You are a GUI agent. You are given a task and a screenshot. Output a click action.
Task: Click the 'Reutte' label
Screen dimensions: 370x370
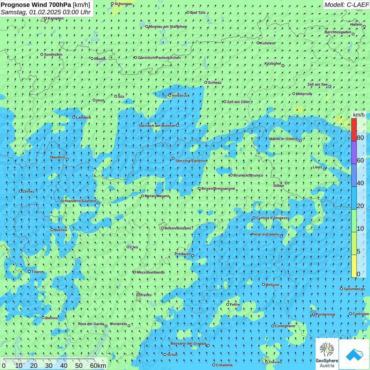click(x=100, y=59)
